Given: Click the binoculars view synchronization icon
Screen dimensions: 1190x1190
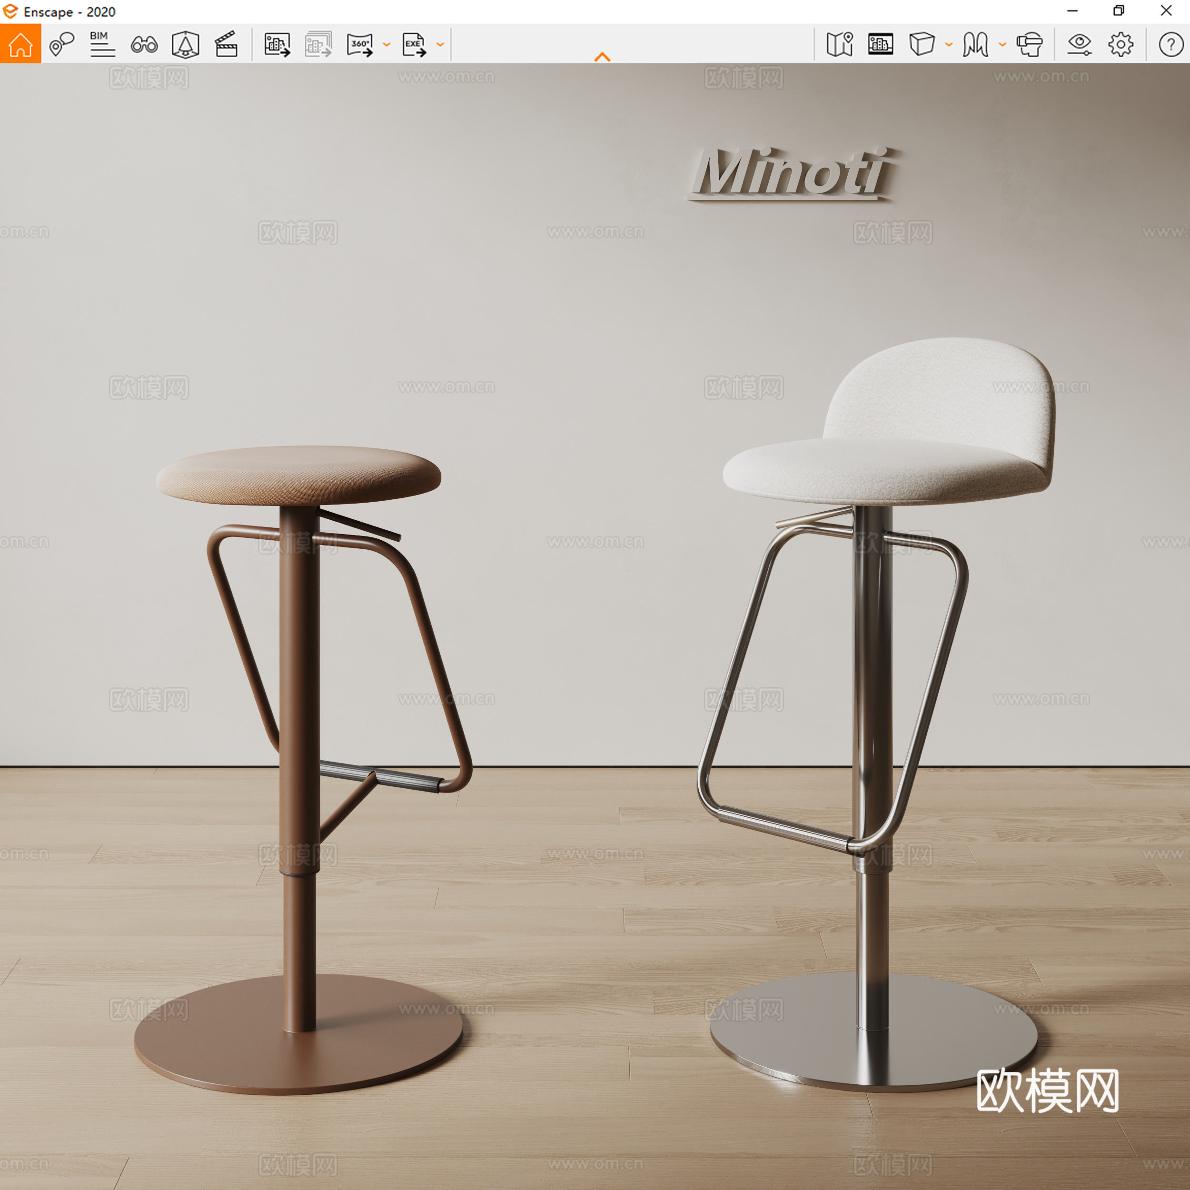Looking at the screenshot, I should (x=144, y=43).
